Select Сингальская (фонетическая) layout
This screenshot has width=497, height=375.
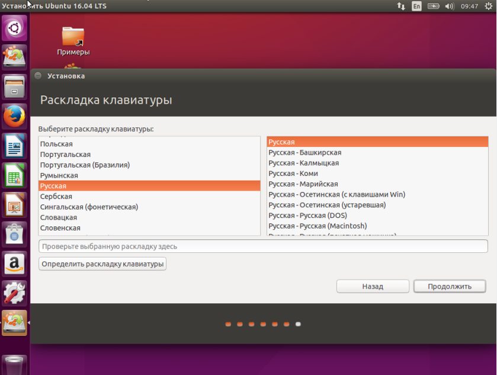click(149, 207)
